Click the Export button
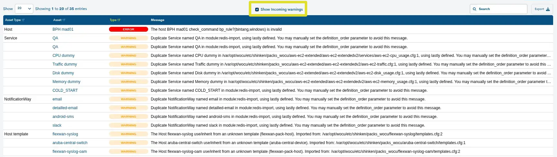This screenshot has height=157, width=557. [542, 9]
